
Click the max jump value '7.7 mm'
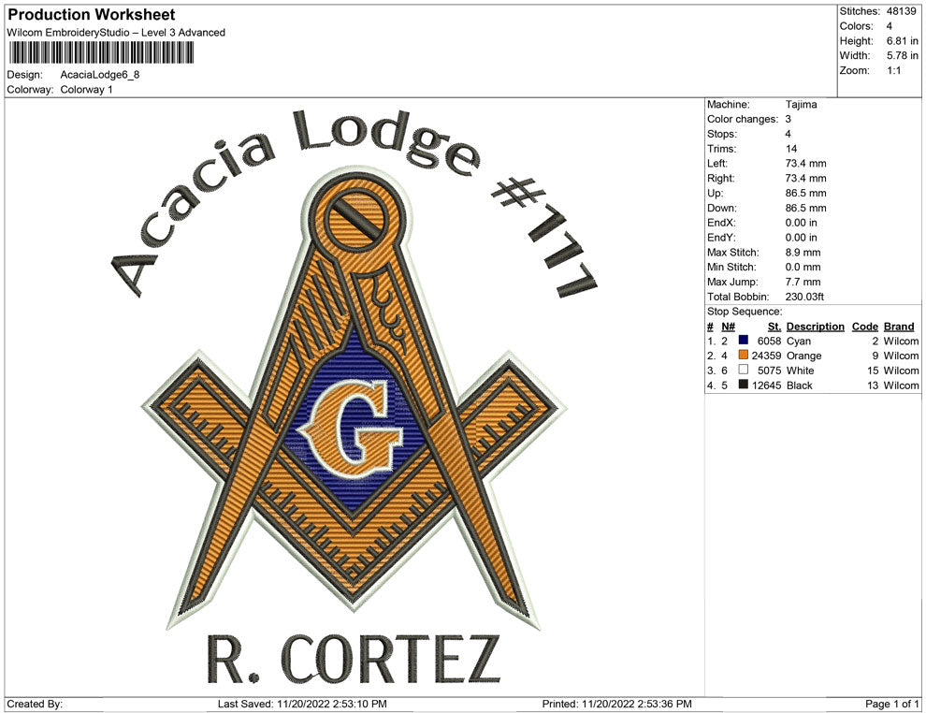[803, 282]
